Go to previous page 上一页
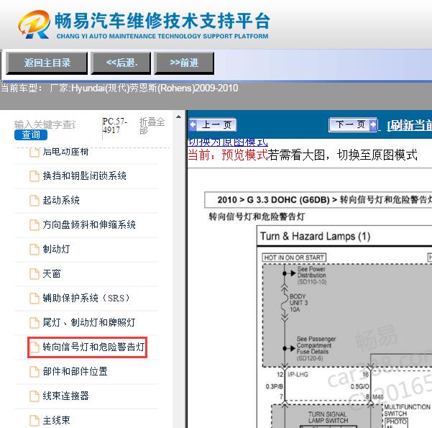The height and width of the screenshot is (428, 432). point(213,125)
